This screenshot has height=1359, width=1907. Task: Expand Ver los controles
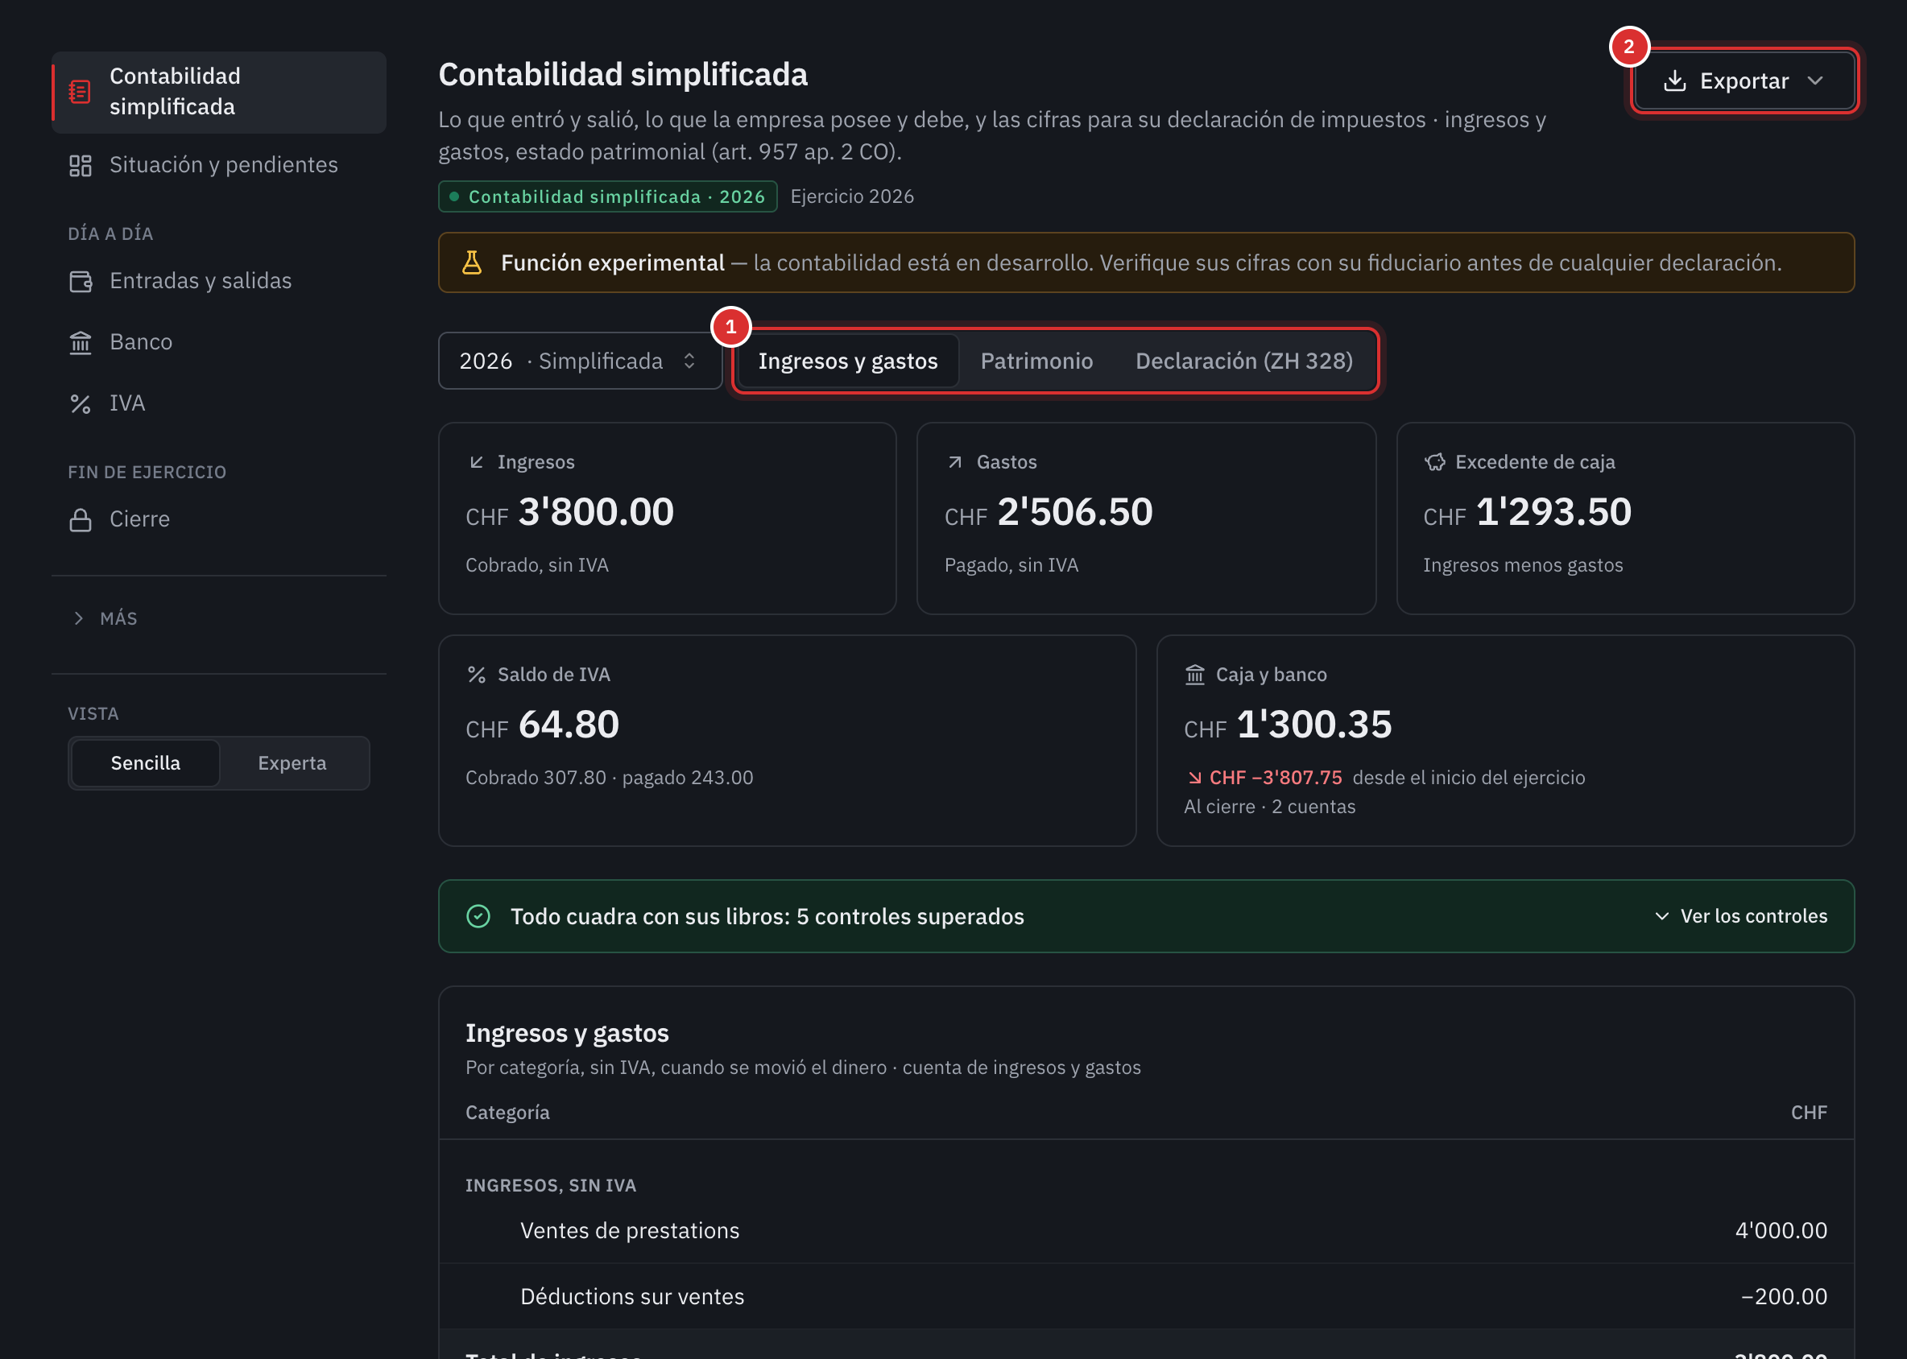[1740, 916]
